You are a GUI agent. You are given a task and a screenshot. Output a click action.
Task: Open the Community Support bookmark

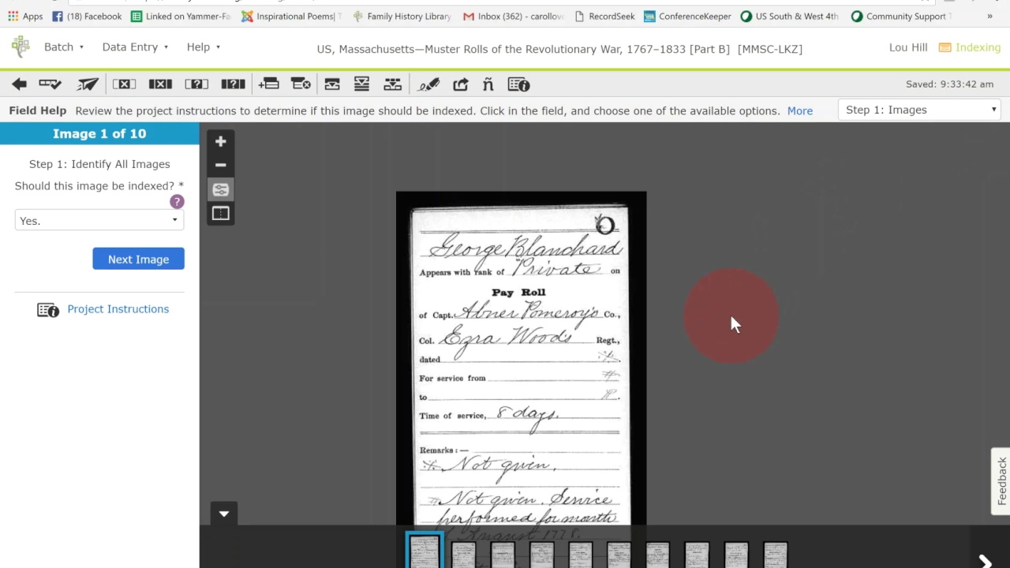[x=901, y=16]
